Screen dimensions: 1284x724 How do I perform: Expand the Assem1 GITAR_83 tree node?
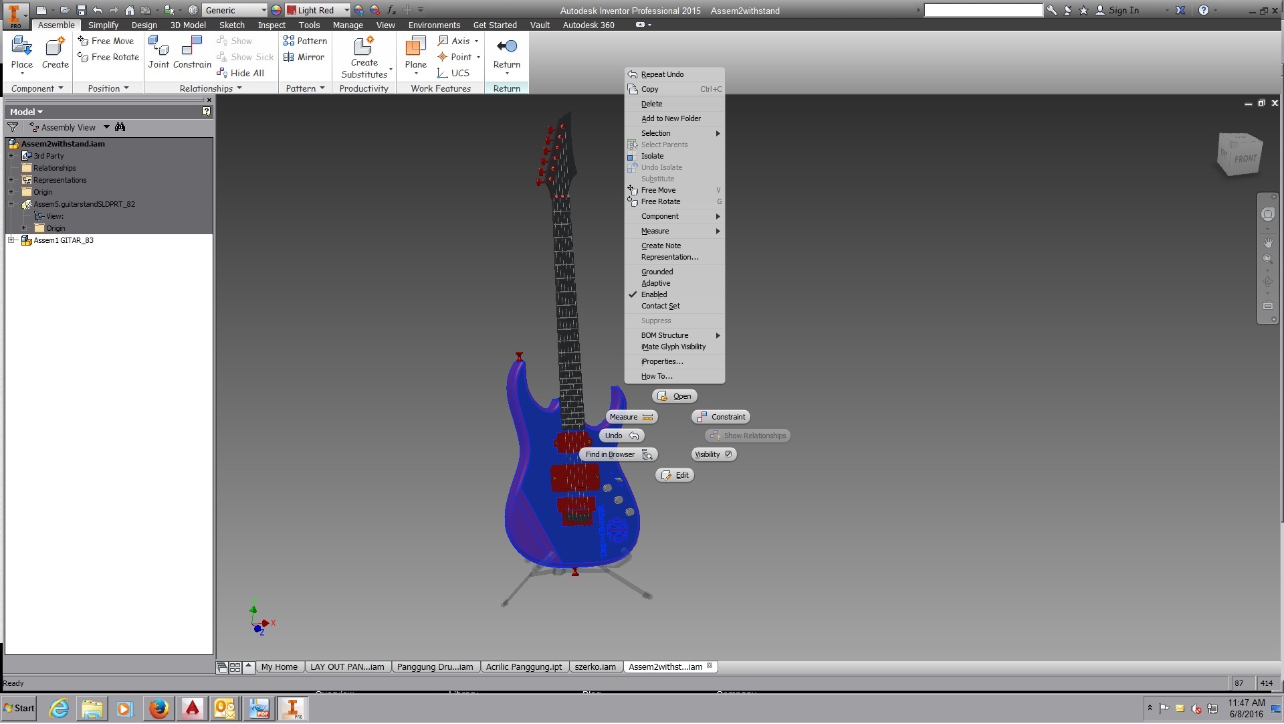(x=11, y=240)
